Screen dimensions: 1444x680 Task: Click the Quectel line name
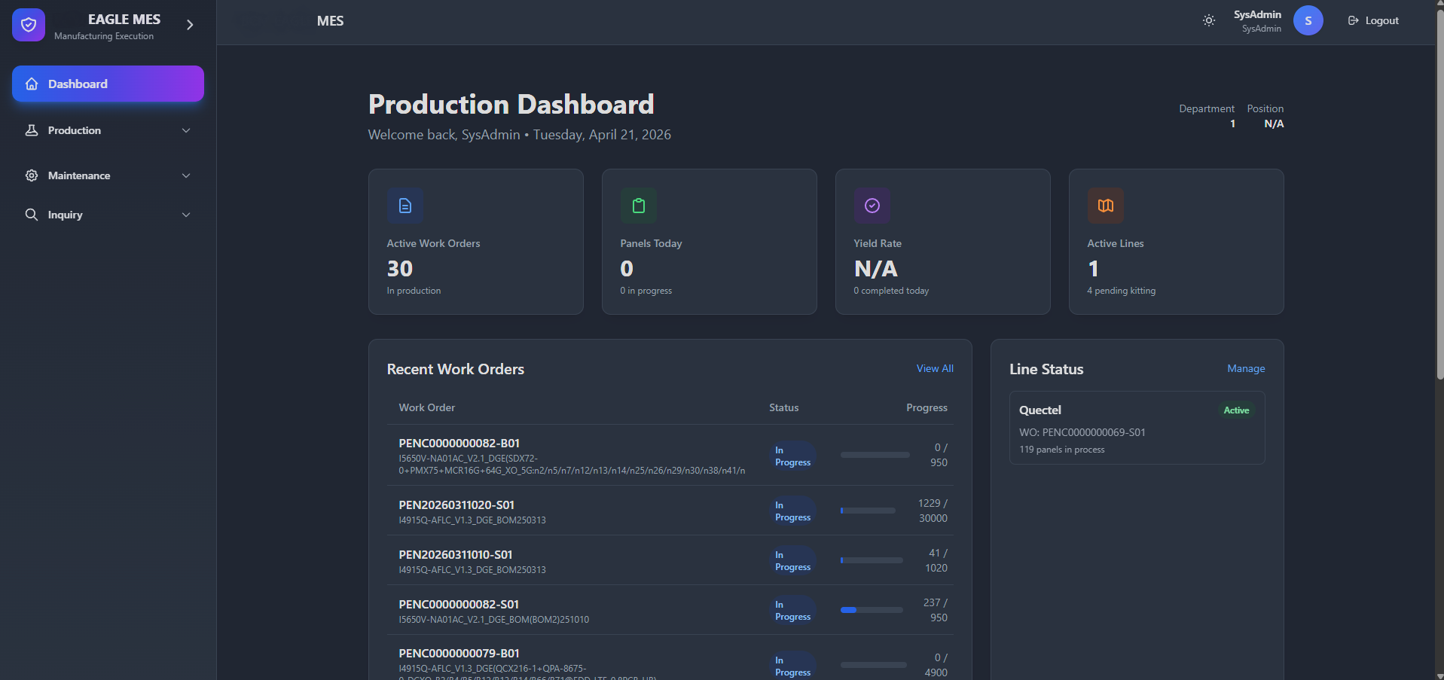1040,410
